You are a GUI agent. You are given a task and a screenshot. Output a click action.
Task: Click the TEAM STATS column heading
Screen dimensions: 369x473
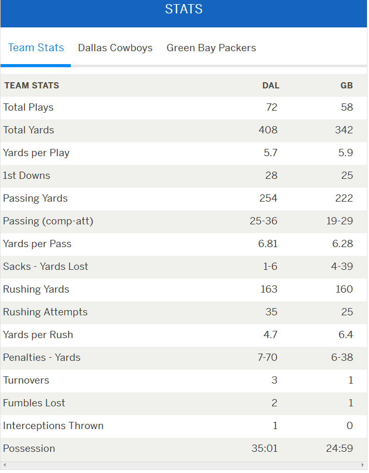click(32, 85)
